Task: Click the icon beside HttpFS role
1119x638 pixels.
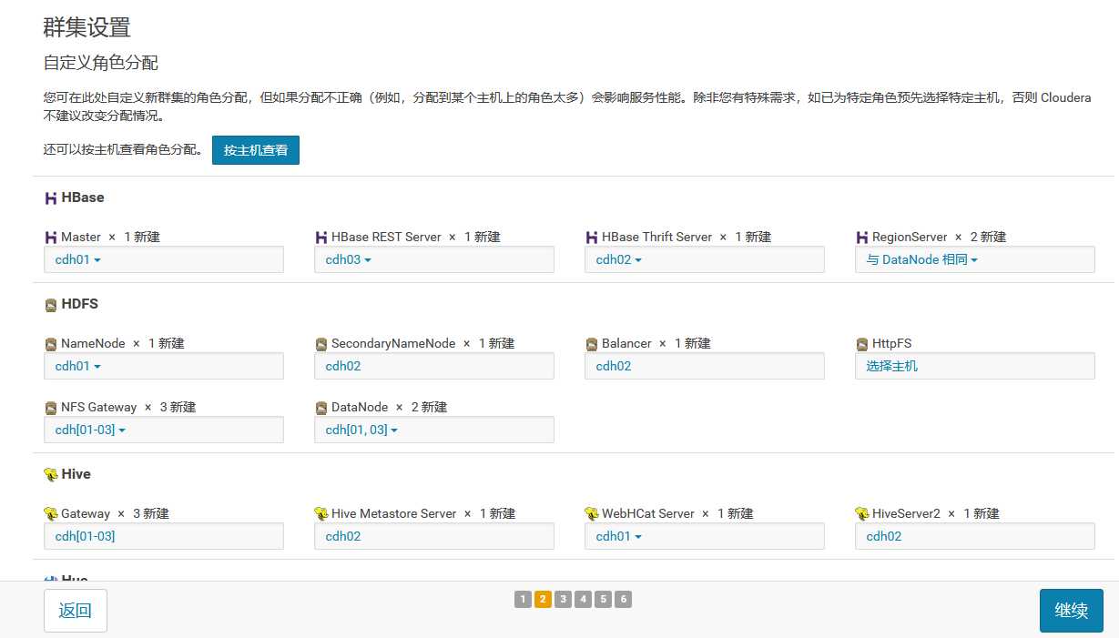Action: (x=862, y=344)
